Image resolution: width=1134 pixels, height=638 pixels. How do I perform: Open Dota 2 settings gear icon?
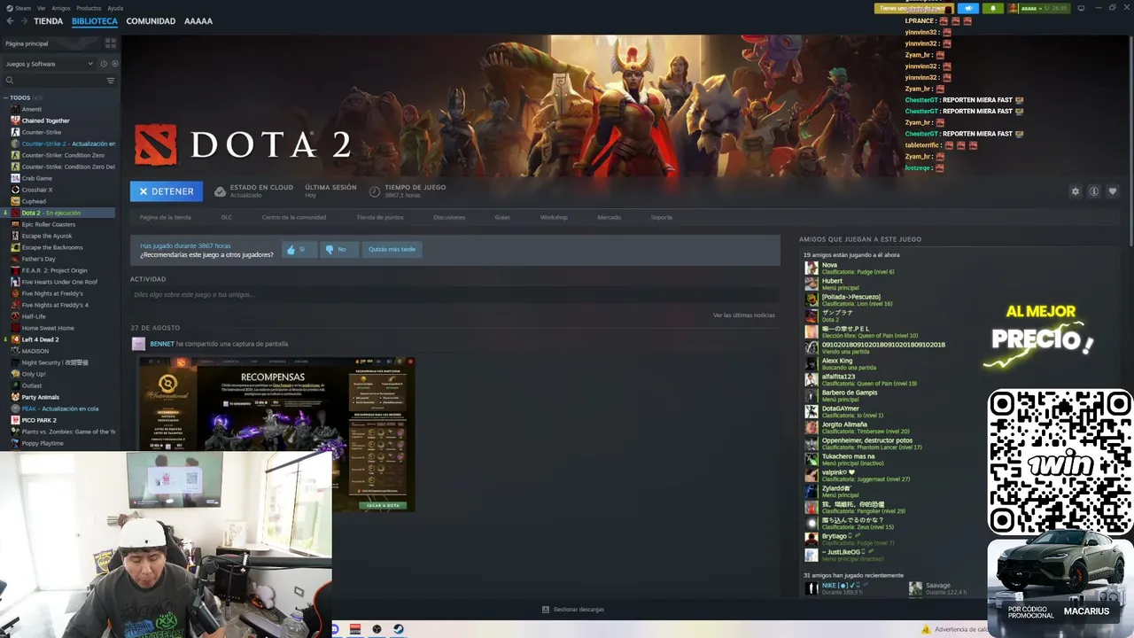[x=1076, y=191]
